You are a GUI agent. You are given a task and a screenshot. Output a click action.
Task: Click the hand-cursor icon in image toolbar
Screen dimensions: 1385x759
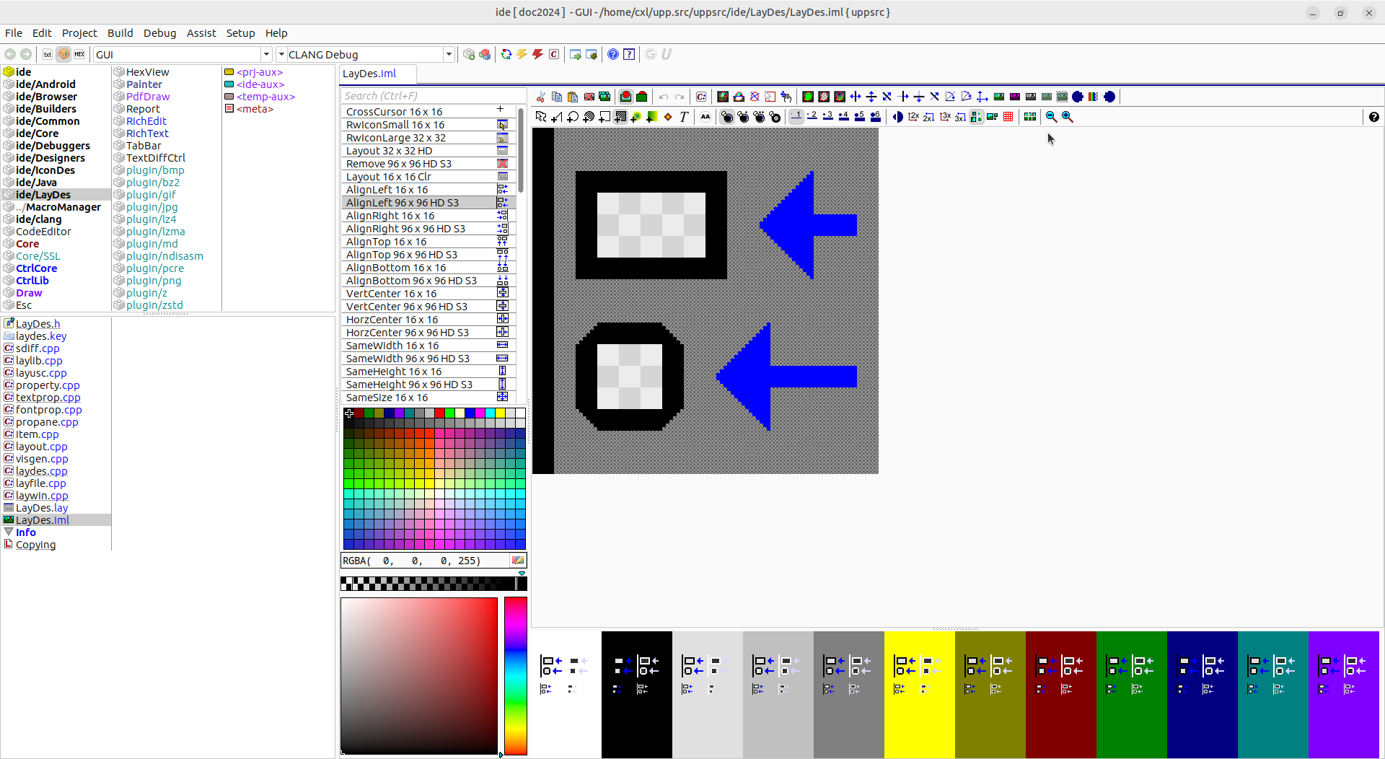[x=786, y=97]
